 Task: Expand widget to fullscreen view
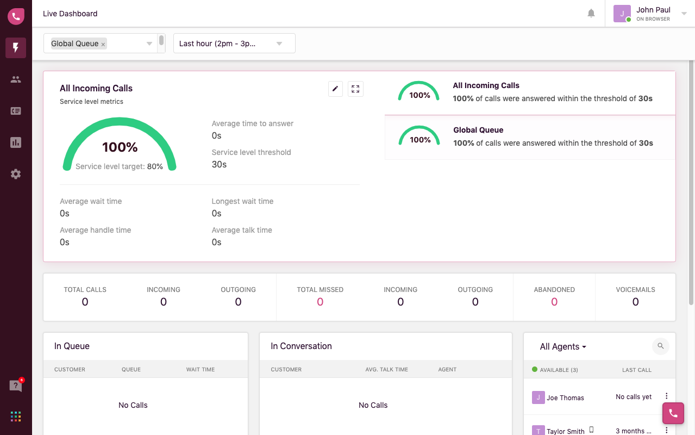(355, 89)
